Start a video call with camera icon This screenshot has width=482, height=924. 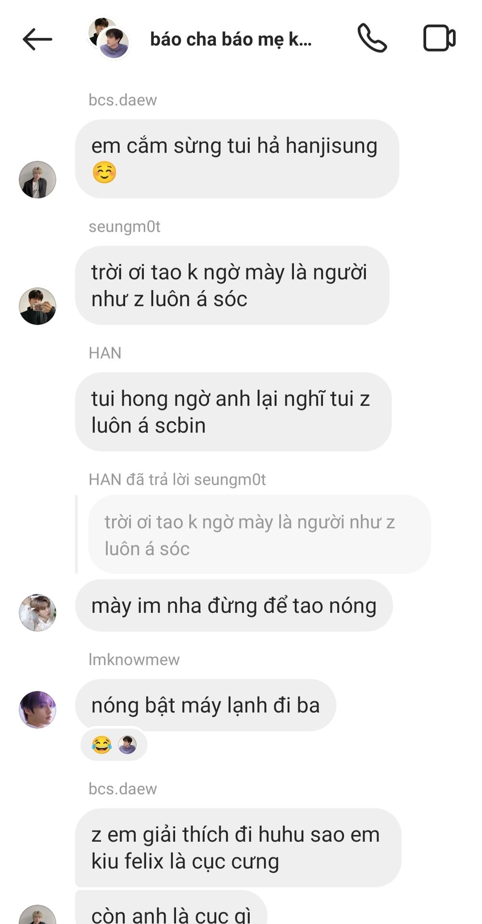439,38
